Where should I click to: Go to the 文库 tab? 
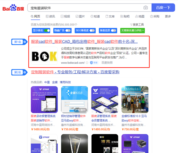[110, 16]
